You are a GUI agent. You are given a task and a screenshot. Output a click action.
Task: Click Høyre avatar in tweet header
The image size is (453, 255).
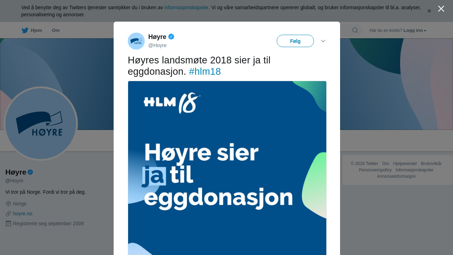tap(136, 41)
